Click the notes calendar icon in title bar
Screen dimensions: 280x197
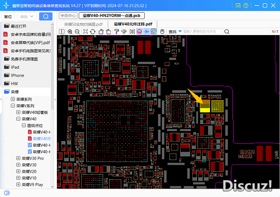(x=238, y=6)
